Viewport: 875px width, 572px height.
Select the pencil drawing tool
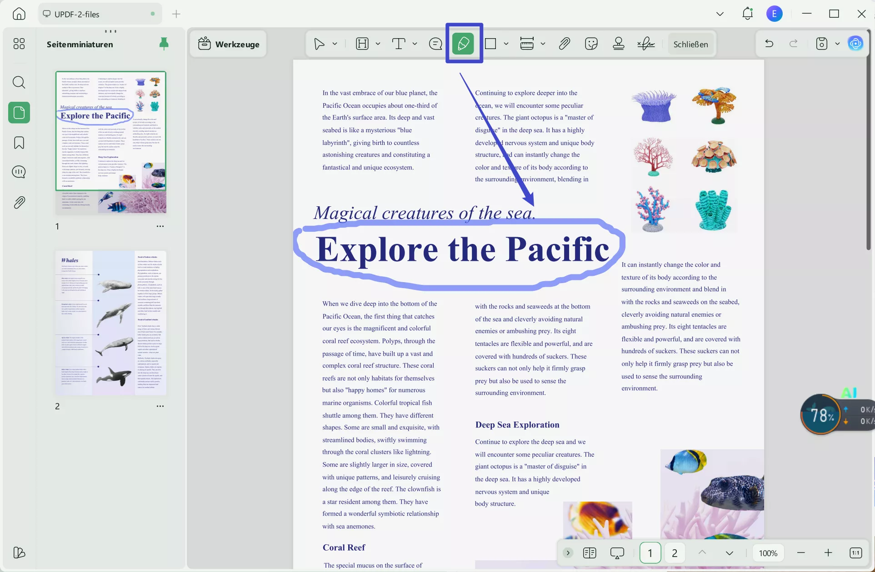coord(463,44)
